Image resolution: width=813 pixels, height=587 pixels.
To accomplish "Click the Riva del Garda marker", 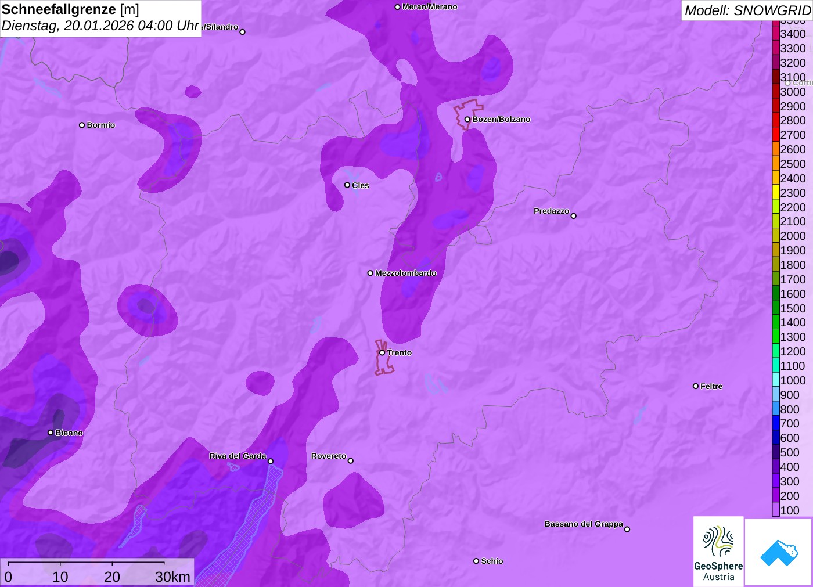I will (x=271, y=461).
